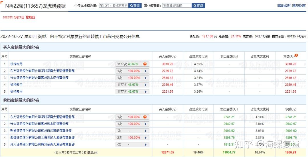Click the 涨跌幅 21.11% value
The height and width of the screenshot is (157, 308).
(236, 36)
